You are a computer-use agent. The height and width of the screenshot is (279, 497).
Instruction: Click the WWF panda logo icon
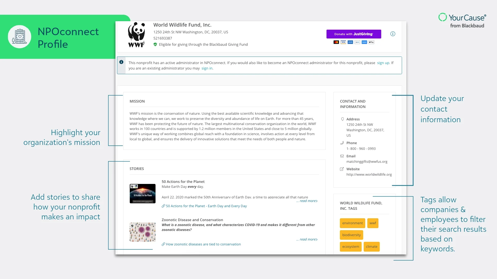[x=136, y=34]
